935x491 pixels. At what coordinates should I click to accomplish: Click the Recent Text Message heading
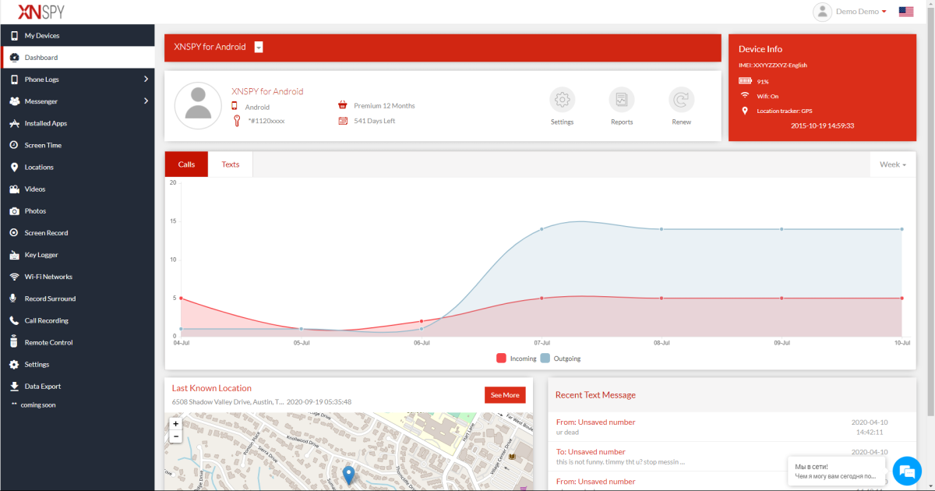pyautogui.click(x=595, y=395)
